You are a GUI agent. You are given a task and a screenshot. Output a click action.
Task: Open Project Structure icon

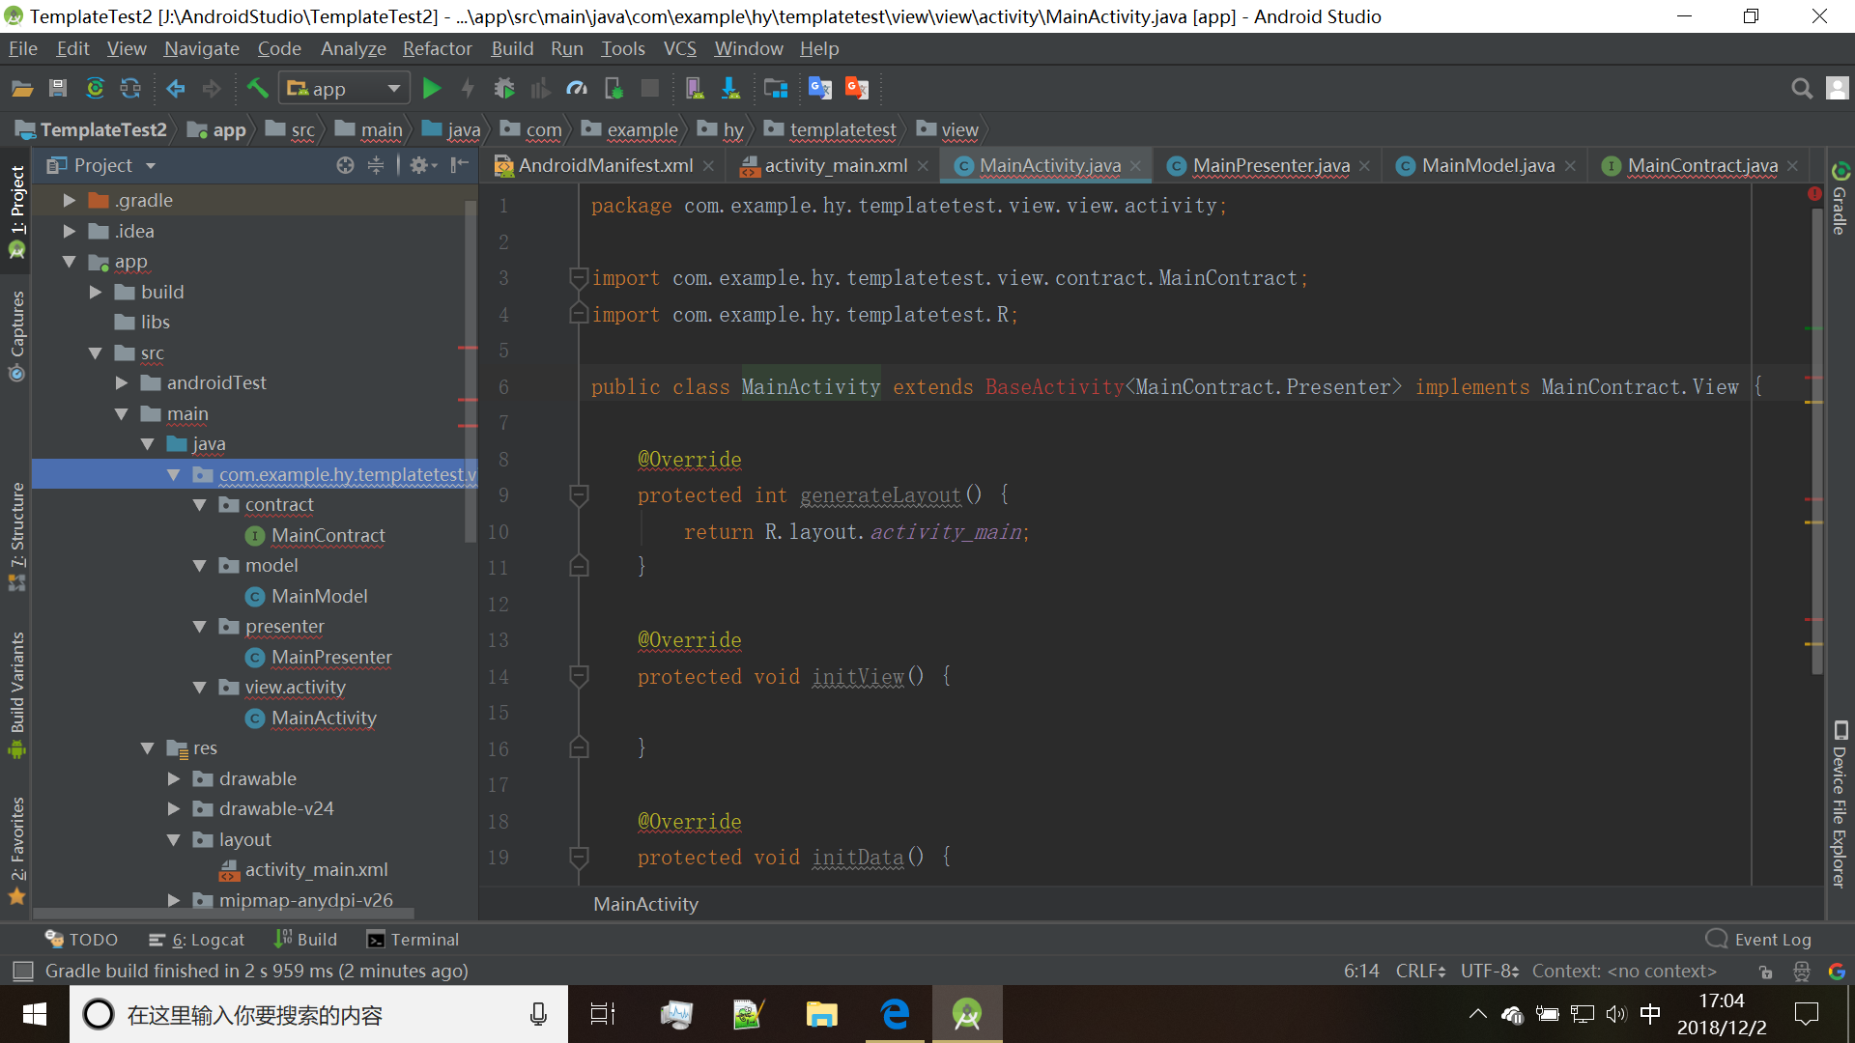click(x=775, y=89)
